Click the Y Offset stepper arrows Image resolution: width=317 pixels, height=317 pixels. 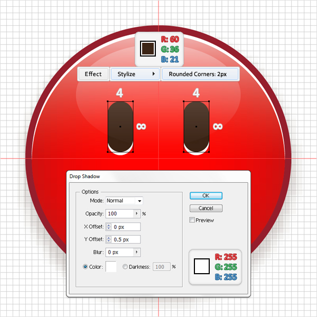[108, 239]
